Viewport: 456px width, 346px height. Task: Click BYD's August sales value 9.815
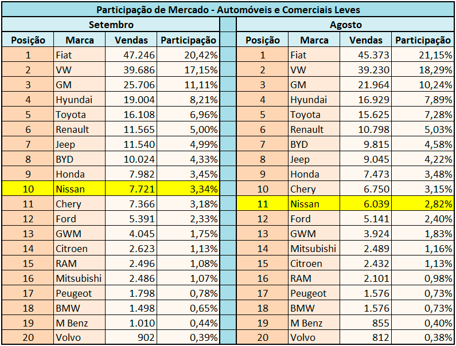[x=366, y=144]
